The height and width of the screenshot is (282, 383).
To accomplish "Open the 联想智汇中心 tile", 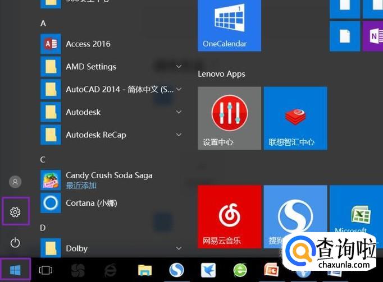I will point(295,118).
